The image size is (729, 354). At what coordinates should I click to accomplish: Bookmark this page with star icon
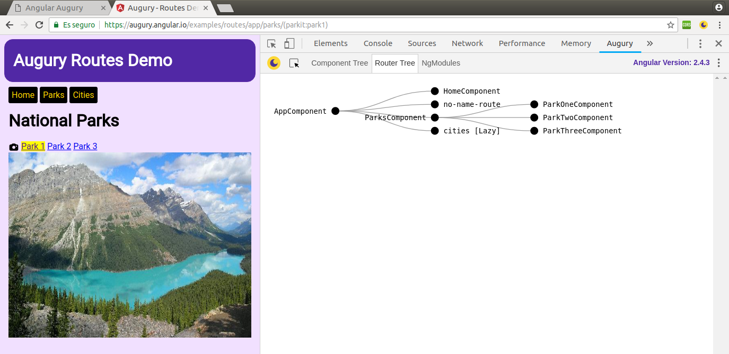click(670, 25)
